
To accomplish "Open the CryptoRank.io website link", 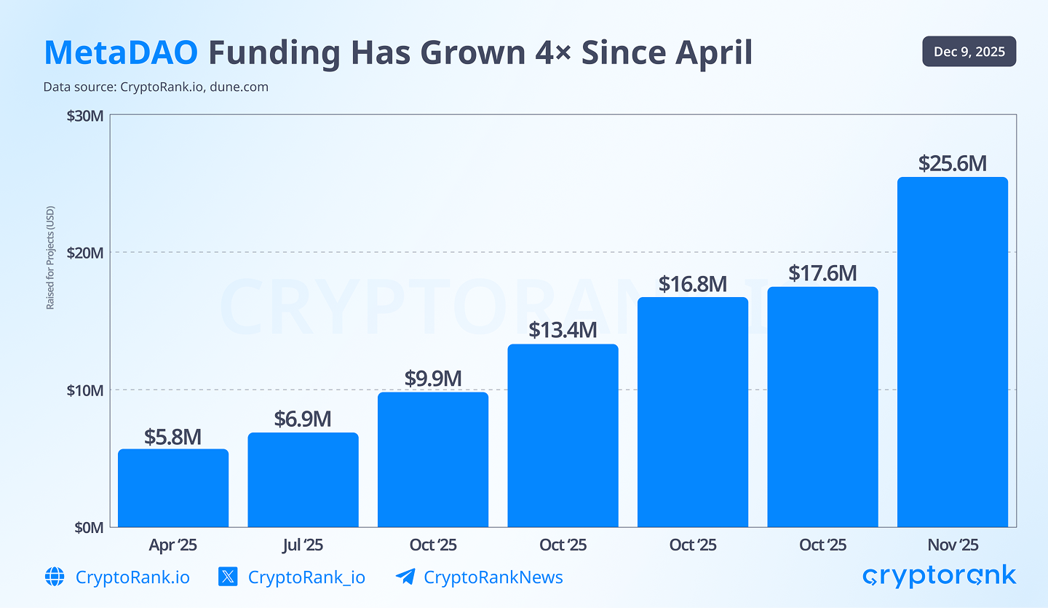I will click(132, 577).
